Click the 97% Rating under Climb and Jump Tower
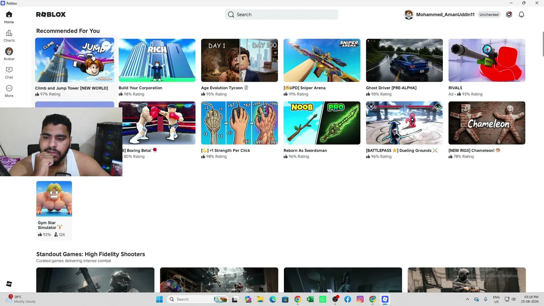Image resolution: width=544 pixels, height=306 pixels. coord(48,94)
